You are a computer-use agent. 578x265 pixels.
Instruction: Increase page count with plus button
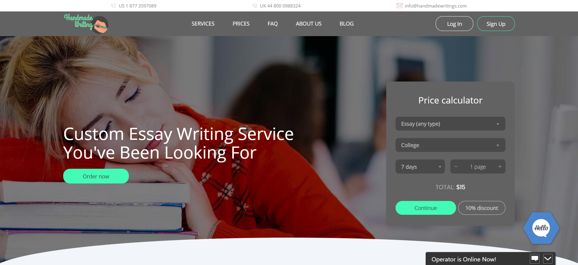click(500, 167)
